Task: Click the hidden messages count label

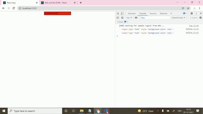Action: pyautogui.click(x=194, y=18)
